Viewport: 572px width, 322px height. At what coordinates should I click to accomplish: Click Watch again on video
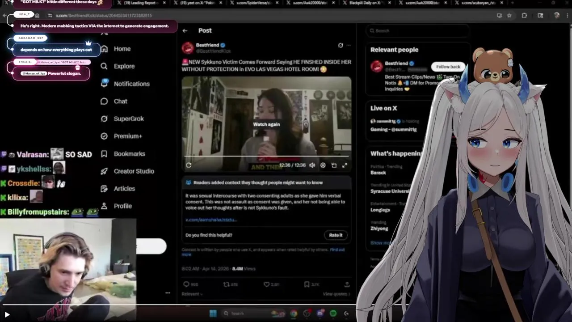(266, 124)
